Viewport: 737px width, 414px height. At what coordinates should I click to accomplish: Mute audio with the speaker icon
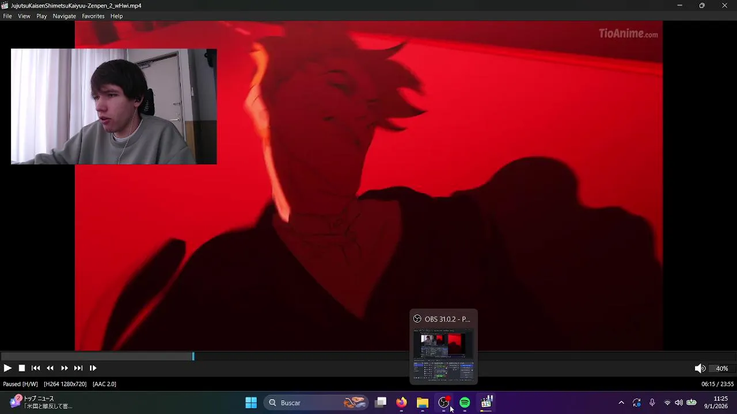(x=700, y=368)
